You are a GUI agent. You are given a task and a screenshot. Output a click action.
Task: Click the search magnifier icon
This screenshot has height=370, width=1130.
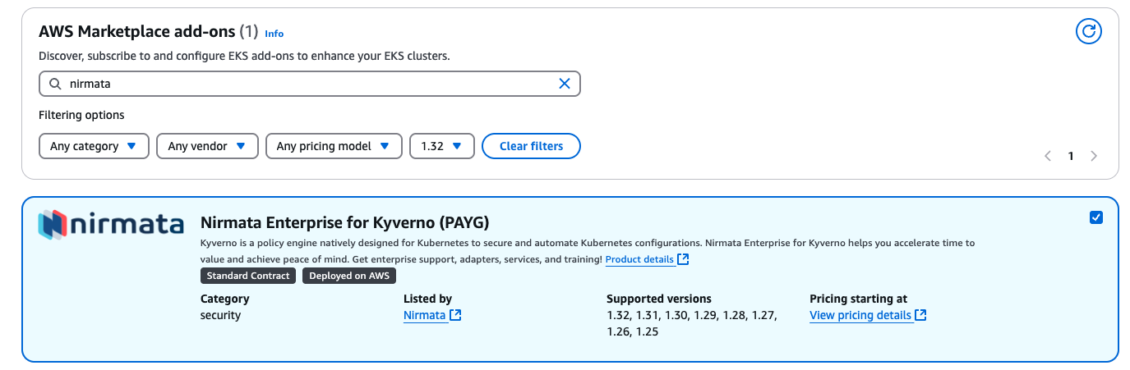tap(55, 84)
